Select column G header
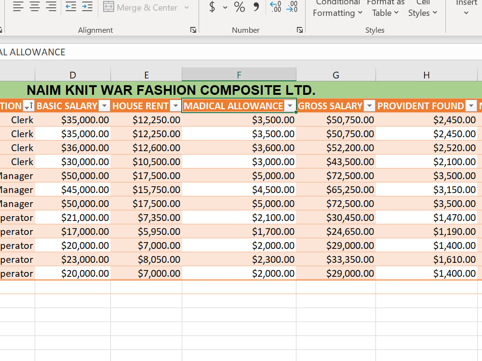Image resolution: width=482 pixels, height=361 pixels. tap(336, 75)
